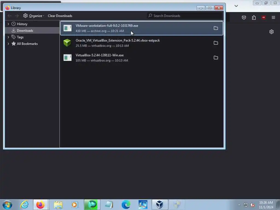The width and height of the screenshot is (280, 210).
Task: Click the muted volume tray icon
Action: [x=252, y=205]
